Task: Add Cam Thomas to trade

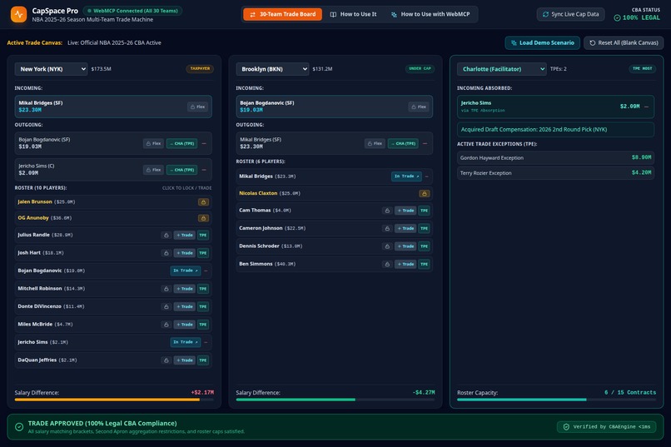Action: pos(405,211)
